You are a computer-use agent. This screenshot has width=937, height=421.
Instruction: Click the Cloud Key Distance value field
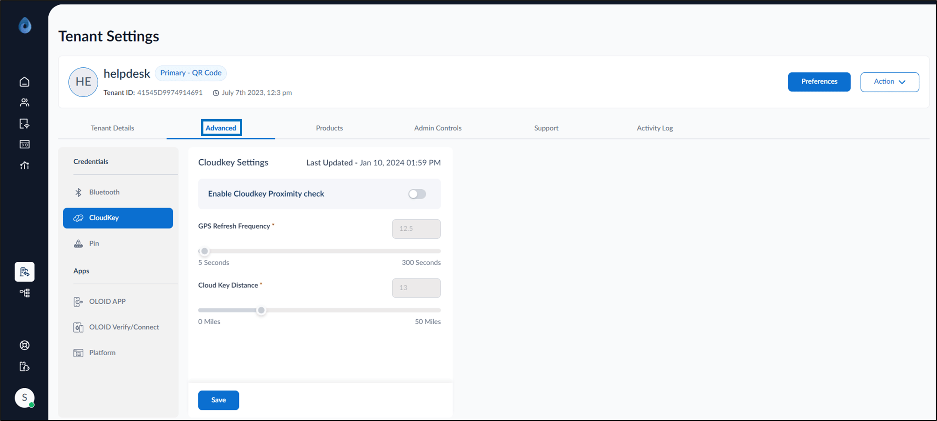(416, 288)
